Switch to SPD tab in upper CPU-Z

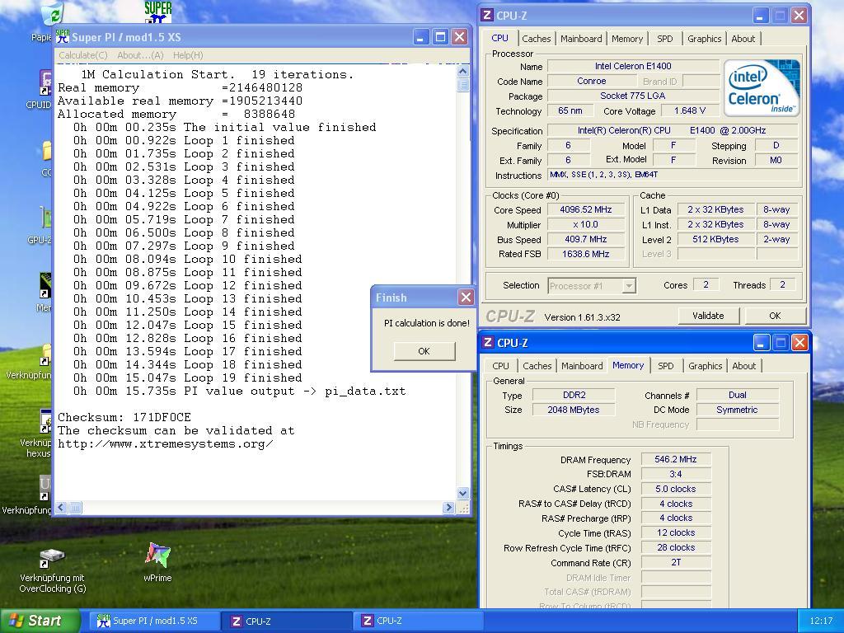pos(665,39)
